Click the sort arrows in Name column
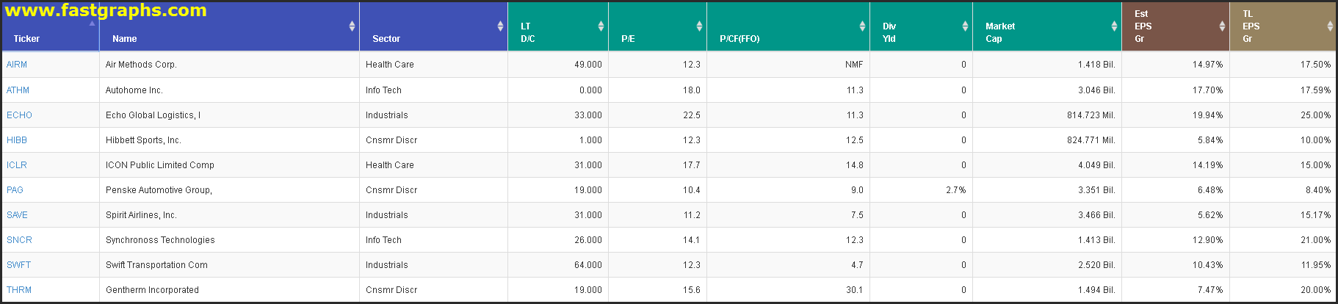The height and width of the screenshot is (304, 1338). click(x=352, y=26)
